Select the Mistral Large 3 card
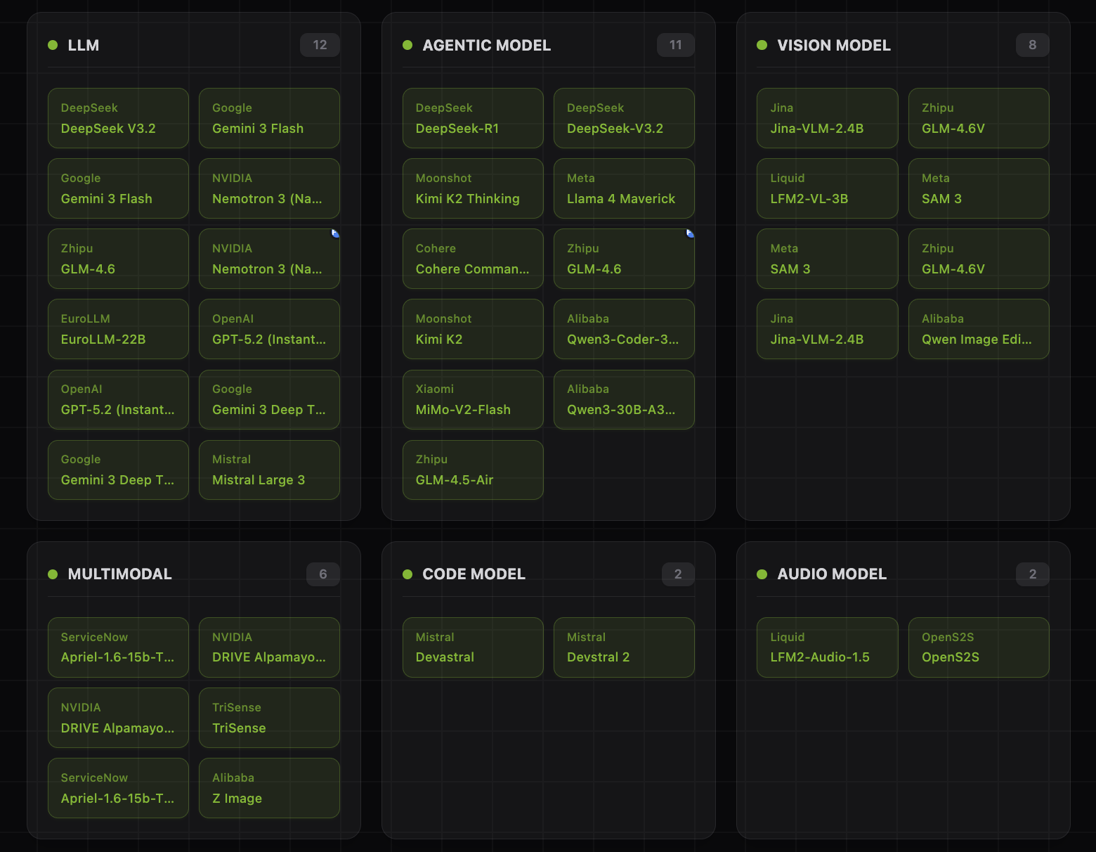 click(269, 470)
